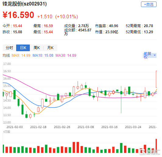Open the 月K monthly chart tab
Screen dimensions: 162x157
coord(50,48)
